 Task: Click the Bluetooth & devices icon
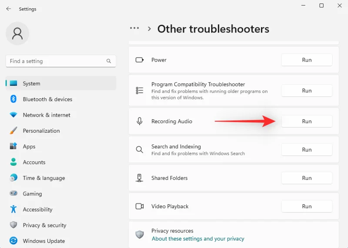point(13,99)
